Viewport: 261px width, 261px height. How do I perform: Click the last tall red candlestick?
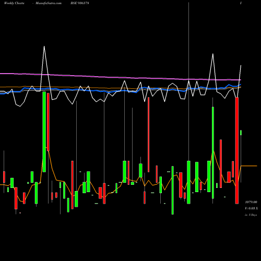coord(237,150)
